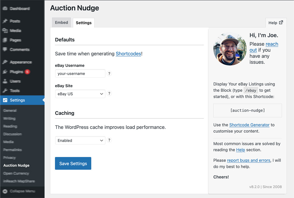Click the Settings icon in the sidebar

(x=5, y=100)
